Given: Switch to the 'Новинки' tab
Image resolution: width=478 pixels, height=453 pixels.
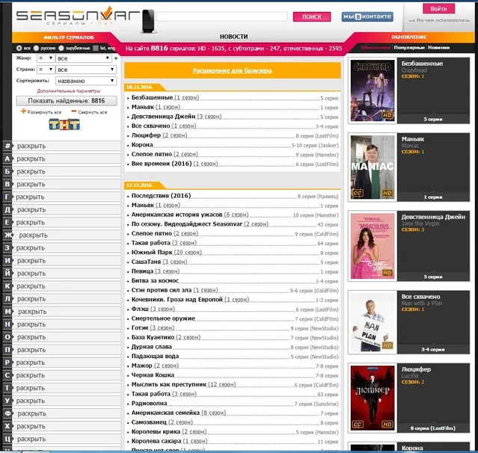Looking at the screenshot, I should point(439,47).
